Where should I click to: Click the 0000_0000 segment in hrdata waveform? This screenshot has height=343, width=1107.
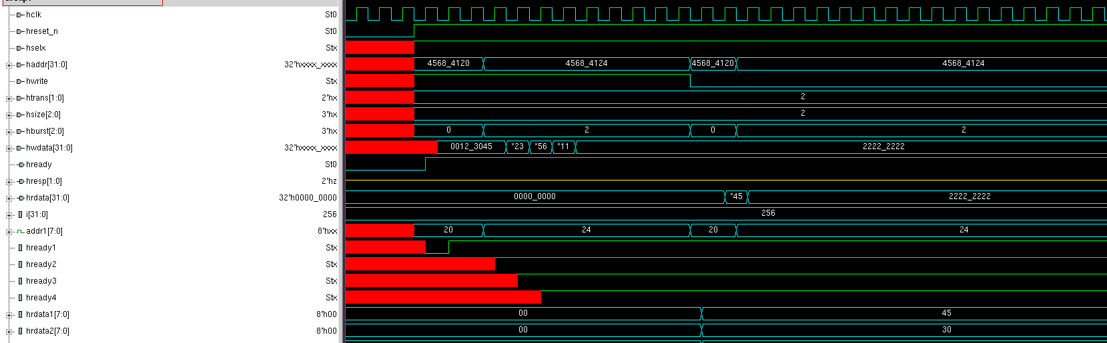point(534,196)
